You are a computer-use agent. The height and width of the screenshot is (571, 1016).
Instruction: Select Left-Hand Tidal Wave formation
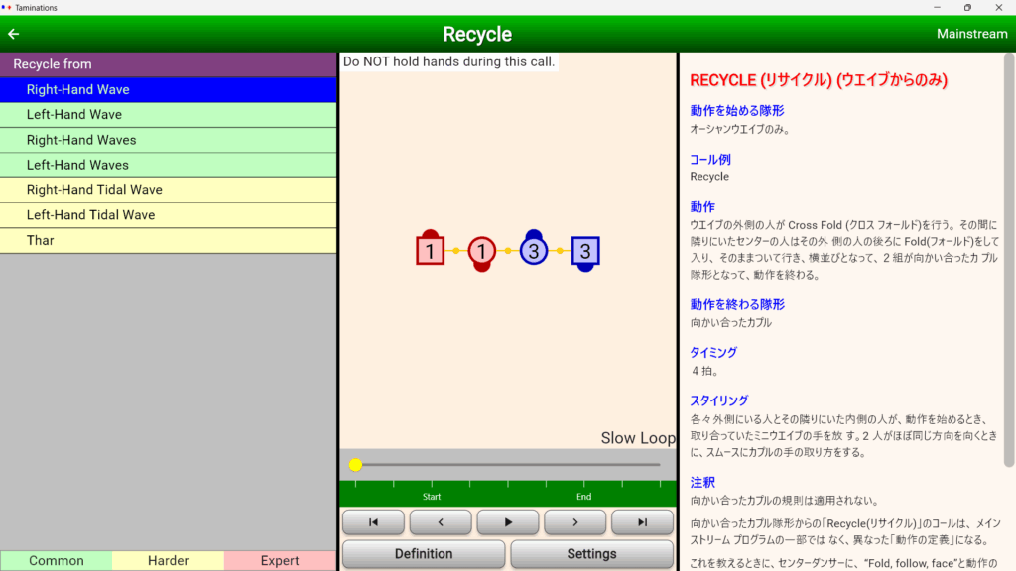click(x=169, y=215)
